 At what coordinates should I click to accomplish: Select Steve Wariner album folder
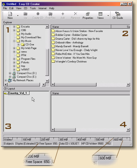click(x=74, y=58)
